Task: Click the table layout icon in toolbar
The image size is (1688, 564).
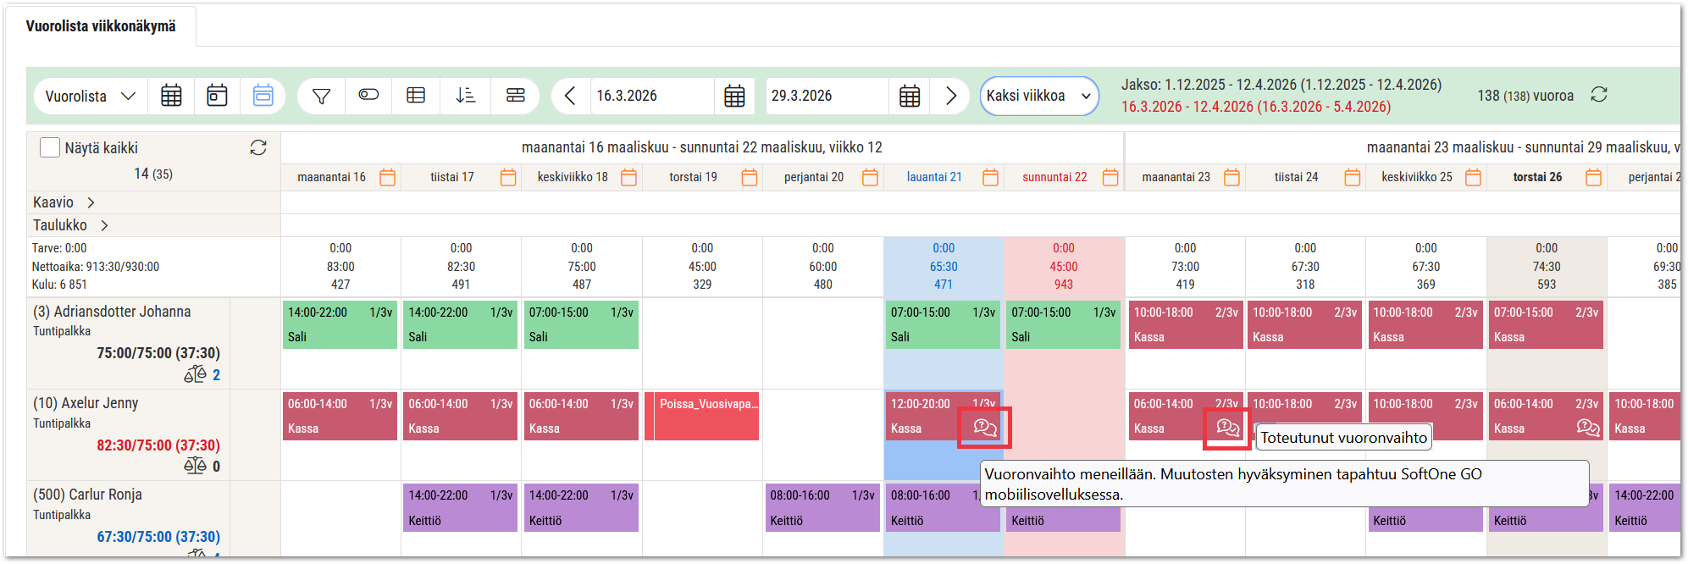Action: (416, 96)
